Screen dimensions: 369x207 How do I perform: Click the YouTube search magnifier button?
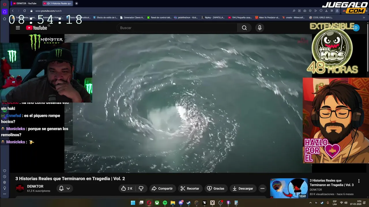[x=244, y=28]
